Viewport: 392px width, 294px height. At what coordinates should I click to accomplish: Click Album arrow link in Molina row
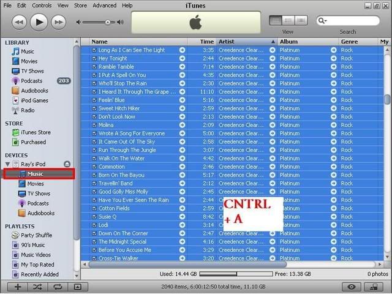click(333, 125)
